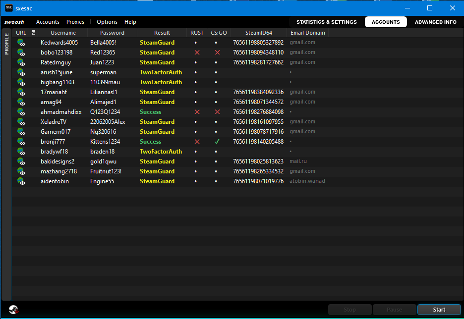The image size is (464, 319).
Task: Select SteamGuard result for Kedwards4005
Action: [157, 43]
